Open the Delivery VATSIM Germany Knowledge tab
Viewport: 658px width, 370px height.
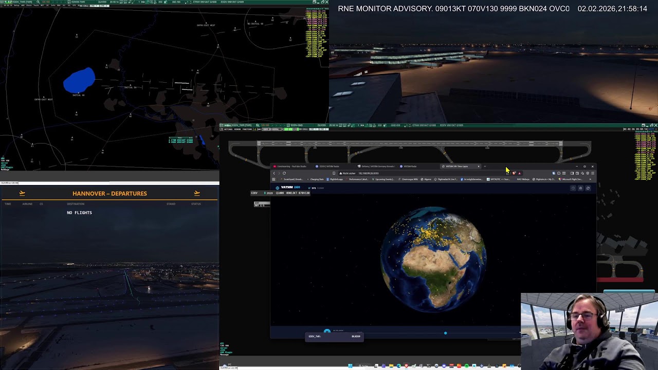point(376,166)
